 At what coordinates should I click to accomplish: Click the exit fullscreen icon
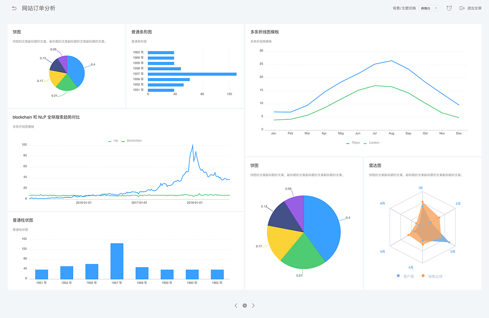(x=462, y=8)
